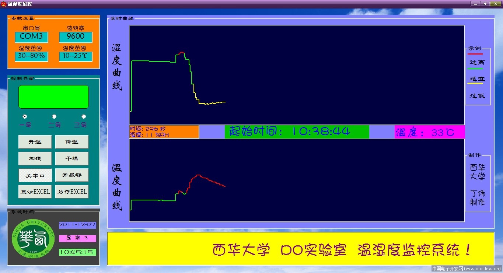503x273 pixels.
Task: Click the 30--80% humidity range field
Action: [x=31, y=56]
